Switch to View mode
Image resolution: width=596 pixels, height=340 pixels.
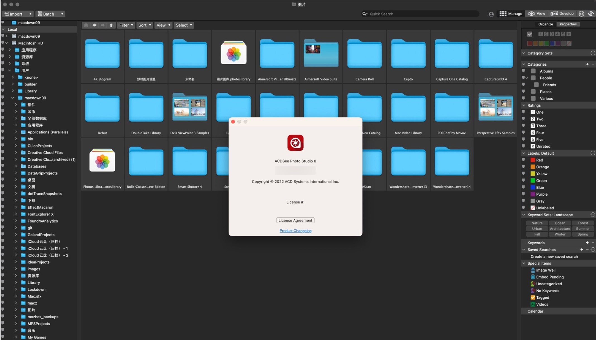pos(537,14)
